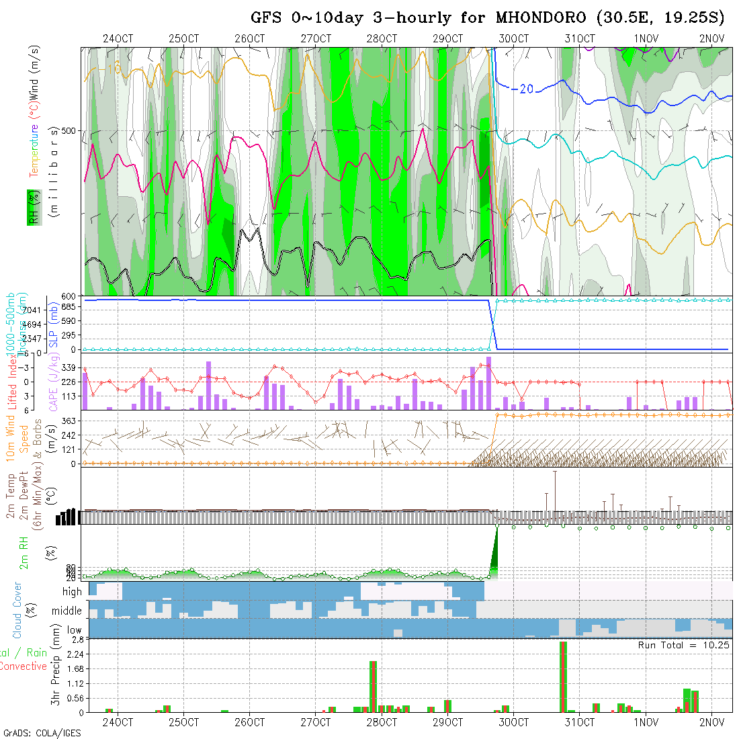Click the 500 millibar pressure level label
Viewport: 739px width, 739px height.
70,131
